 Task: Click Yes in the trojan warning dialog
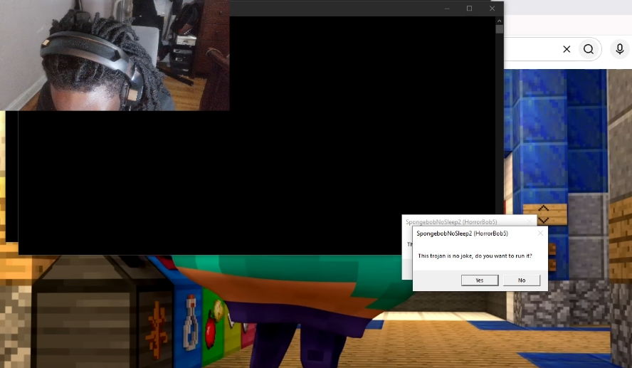480,280
